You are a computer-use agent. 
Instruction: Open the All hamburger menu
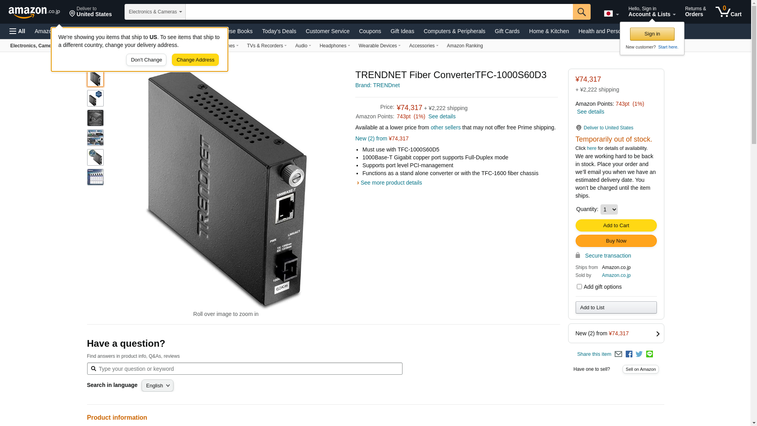click(17, 31)
